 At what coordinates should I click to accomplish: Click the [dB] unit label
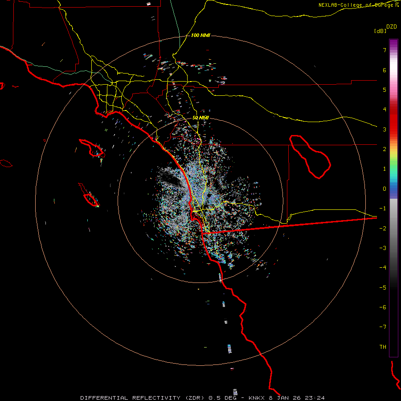click(x=380, y=31)
